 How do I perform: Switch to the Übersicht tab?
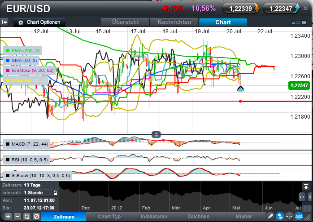tap(125, 22)
